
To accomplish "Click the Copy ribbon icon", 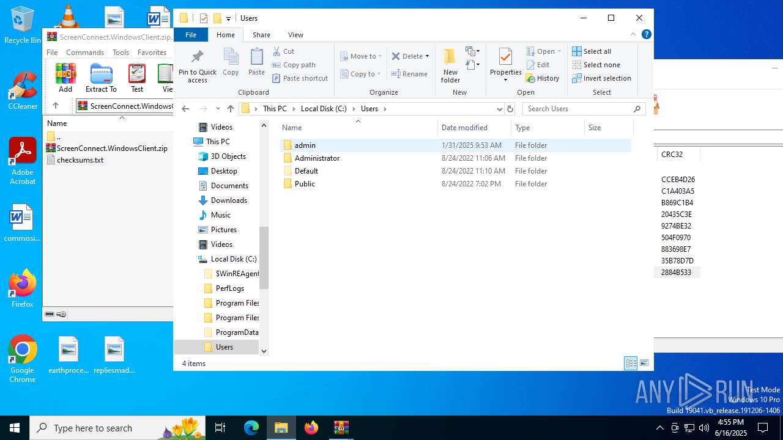I will click(231, 57).
